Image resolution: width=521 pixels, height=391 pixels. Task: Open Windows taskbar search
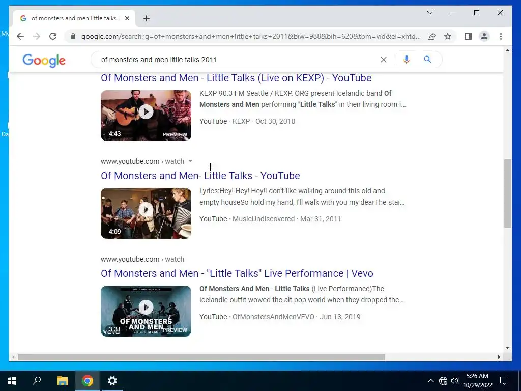[x=37, y=381]
